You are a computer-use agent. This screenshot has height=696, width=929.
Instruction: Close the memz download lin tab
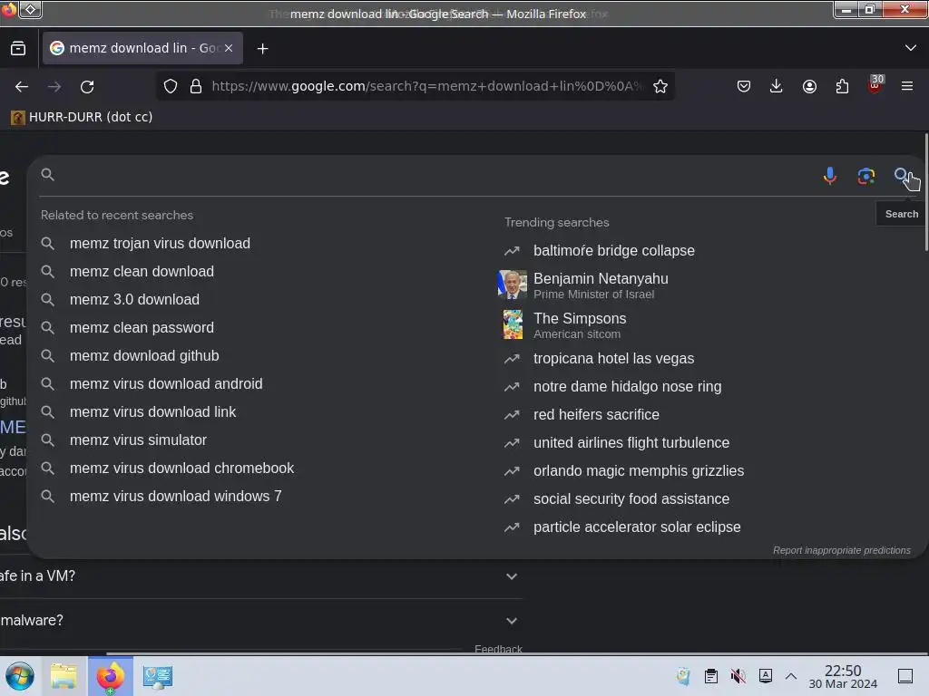[x=229, y=48]
